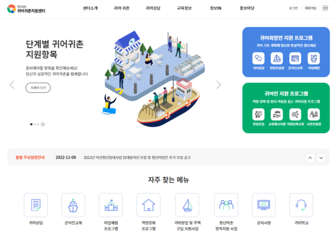This screenshot has width=334, height=234.
Task: Click the 자세히 보기 button
Action: pos(38,88)
